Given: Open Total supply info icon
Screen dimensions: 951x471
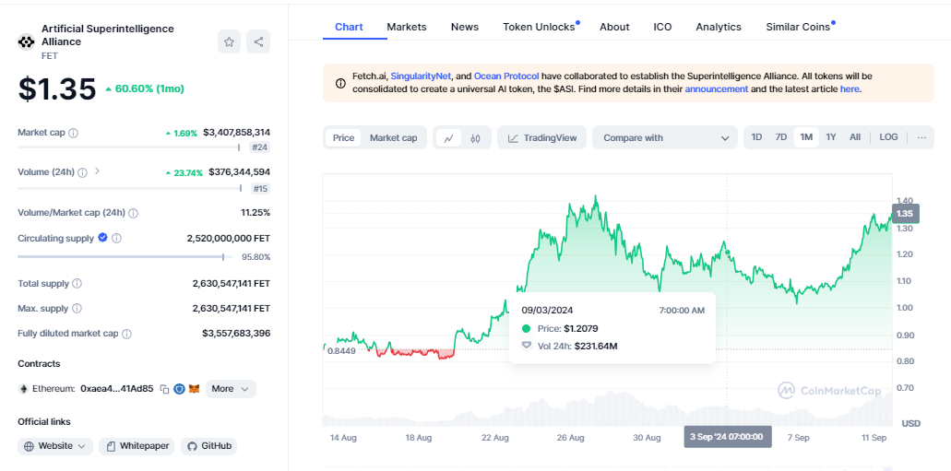Looking at the screenshot, I should point(77,284).
